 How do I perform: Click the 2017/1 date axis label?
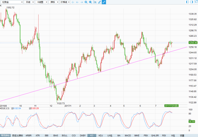pos(68,106)
